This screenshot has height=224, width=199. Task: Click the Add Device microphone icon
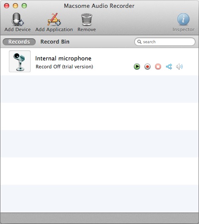click(x=18, y=19)
